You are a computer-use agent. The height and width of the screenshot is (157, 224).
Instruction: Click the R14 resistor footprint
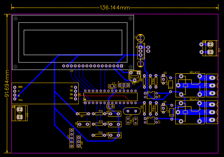click(x=99, y=114)
